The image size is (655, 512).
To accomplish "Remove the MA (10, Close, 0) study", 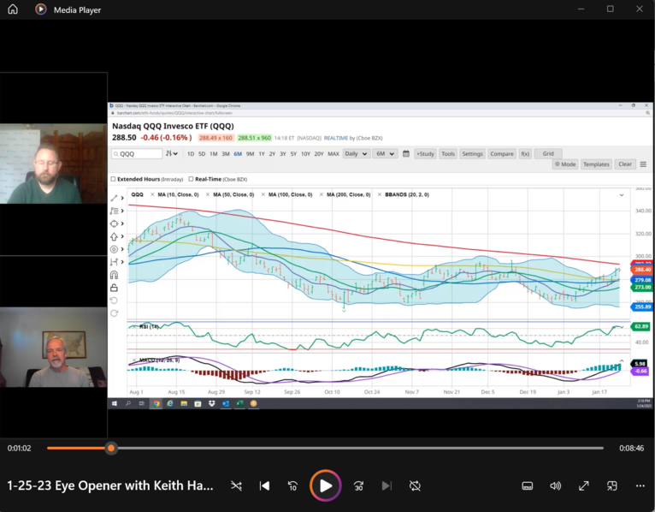I will point(152,194).
